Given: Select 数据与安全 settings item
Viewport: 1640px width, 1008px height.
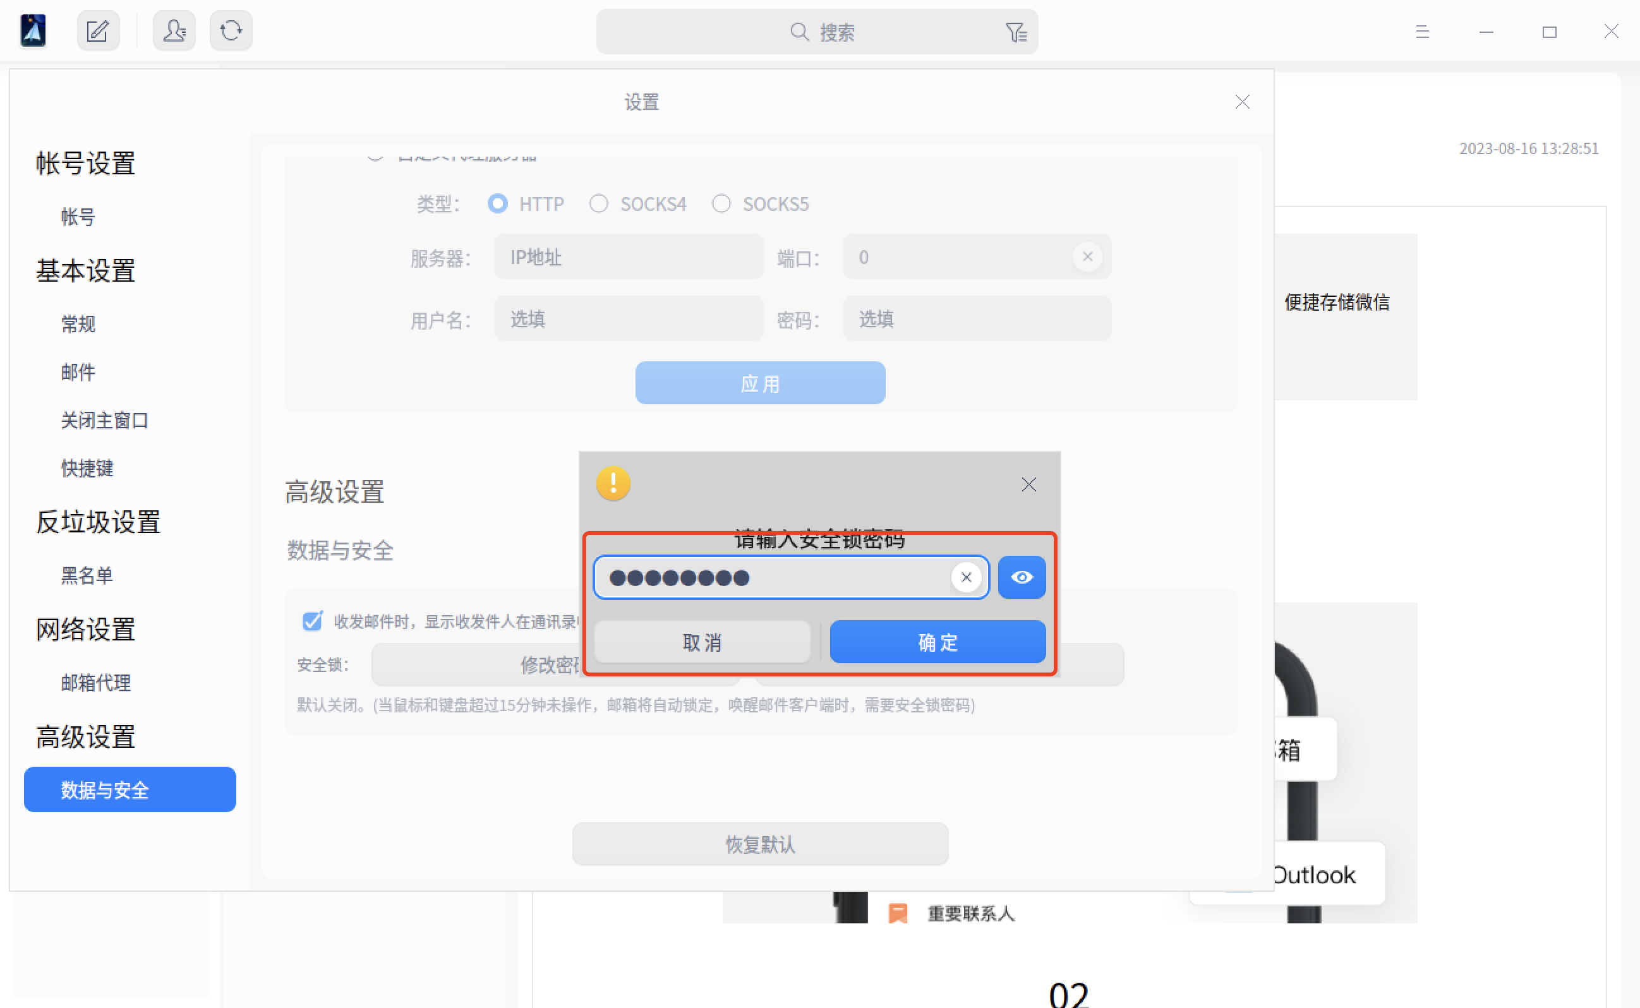Looking at the screenshot, I should click(130, 789).
